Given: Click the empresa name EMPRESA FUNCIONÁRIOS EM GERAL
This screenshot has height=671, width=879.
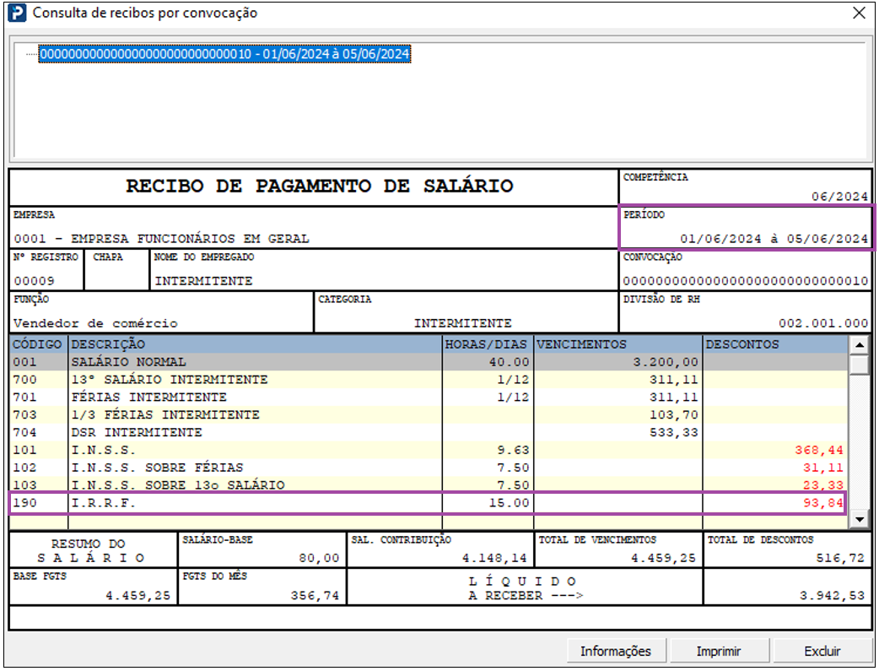Looking at the screenshot, I should 190,239.
